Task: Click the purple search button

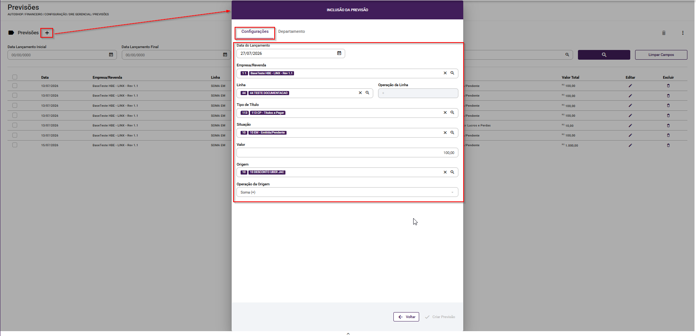Action: coord(604,55)
